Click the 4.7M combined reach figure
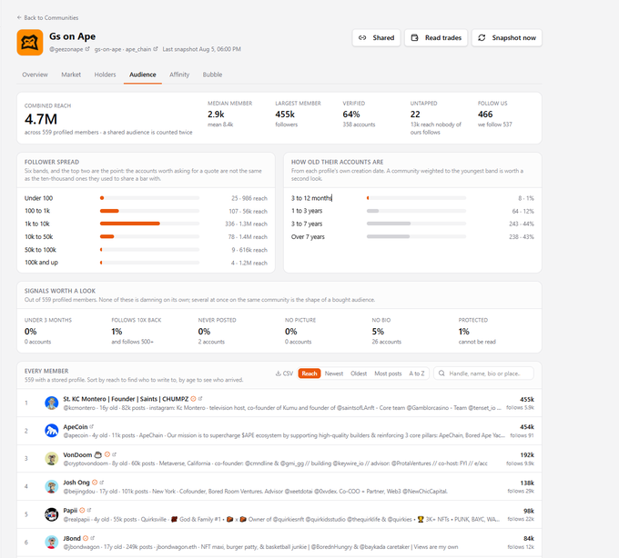This screenshot has width=619, height=558. pyautogui.click(x=41, y=119)
